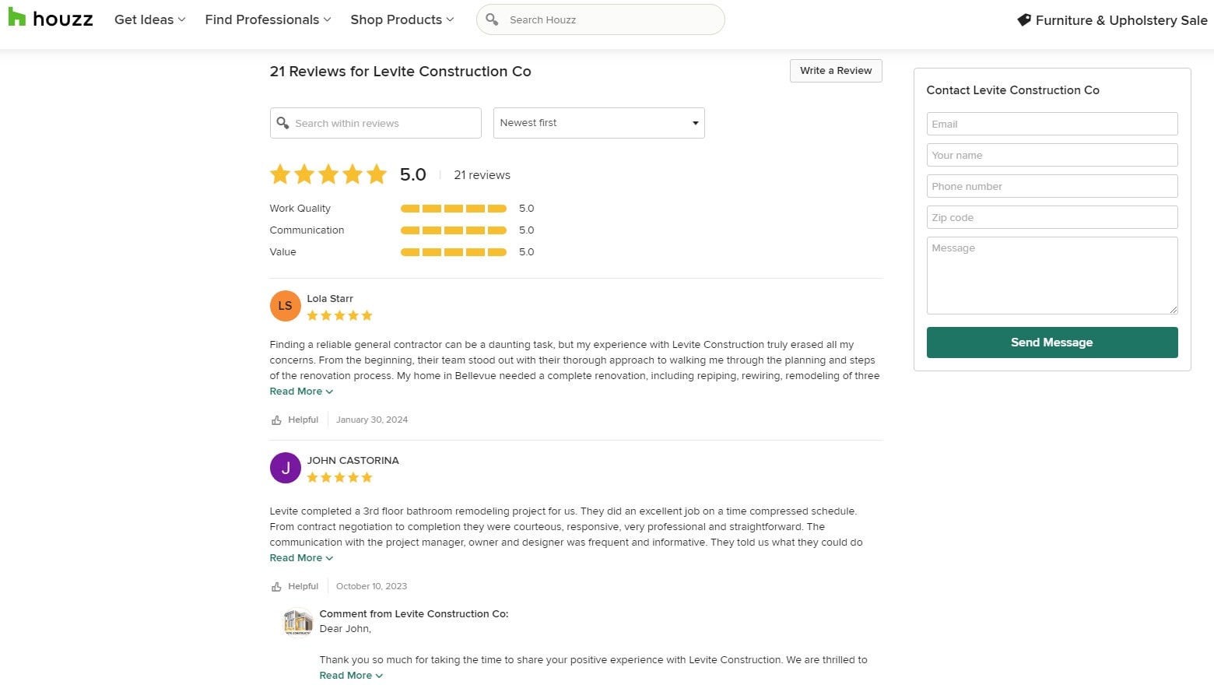Click the LS avatar for Lola Starr
The width and height of the screenshot is (1214, 685).
click(x=286, y=306)
